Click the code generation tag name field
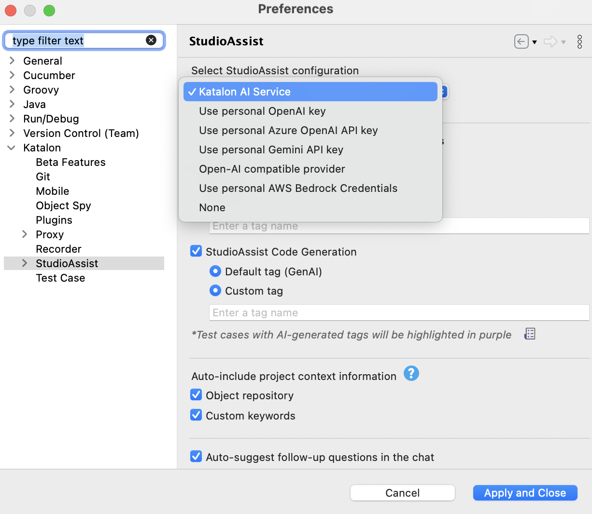 398,312
